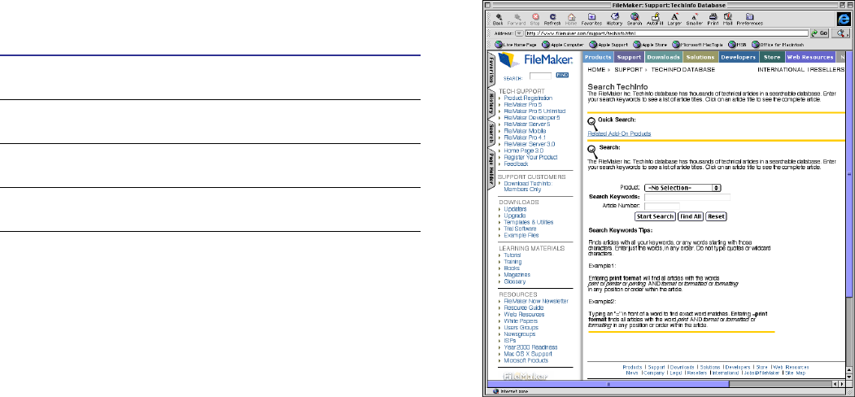This screenshot has width=855, height=397.
Task: Open the Microsoft MacTopia bookmark
Action: [697, 45]
